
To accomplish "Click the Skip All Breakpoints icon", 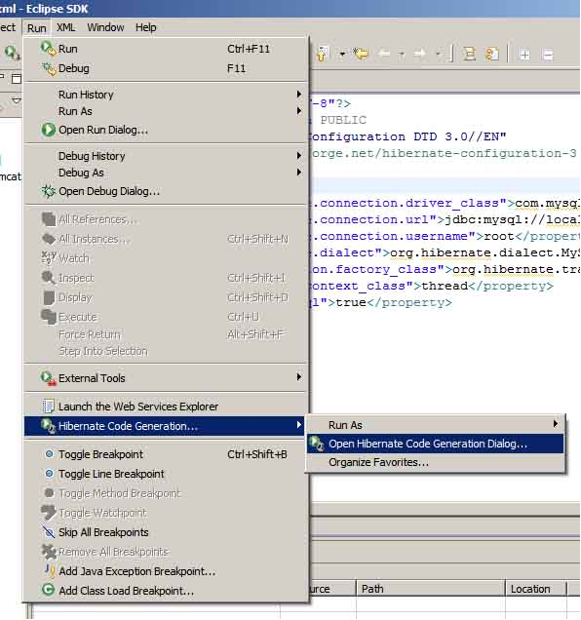I will [x=48, y=532].
